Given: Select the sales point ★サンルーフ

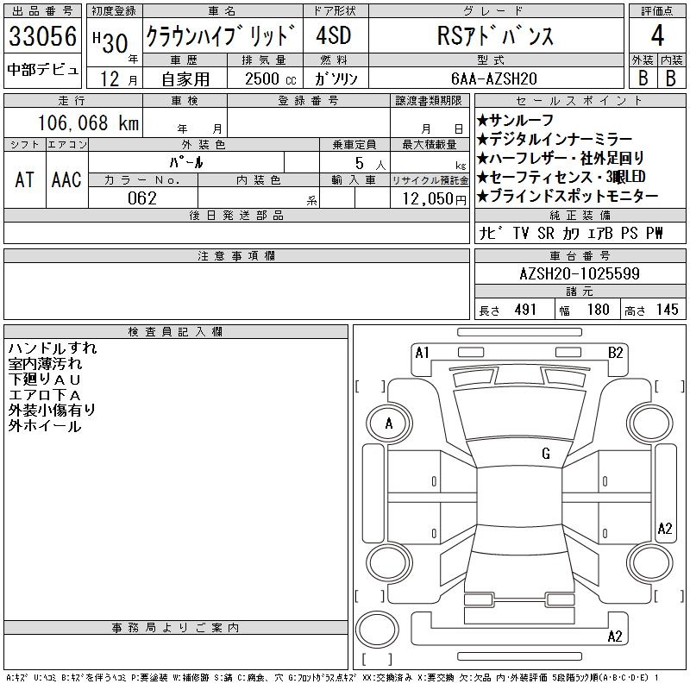Looking at the screenshot, I should 515,120.
